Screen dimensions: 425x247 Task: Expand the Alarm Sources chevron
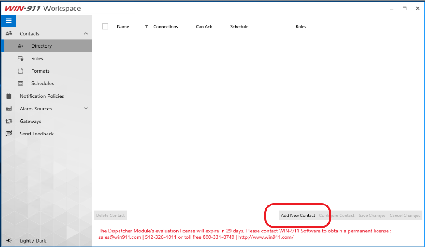(86, 109)
